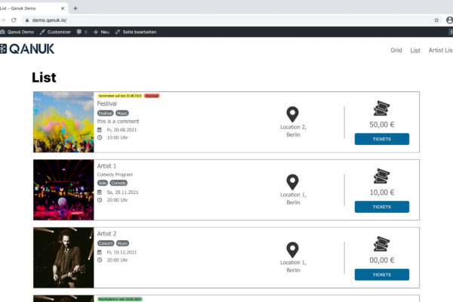Bookmark this page with the star icon
453x302 pixels.
[x=436, y=20]
